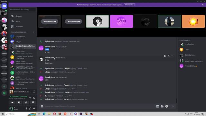This screenshot has height=116, width=206.
Task: Open the (куратор)-Админ direct message
Action: pos(23,67)
